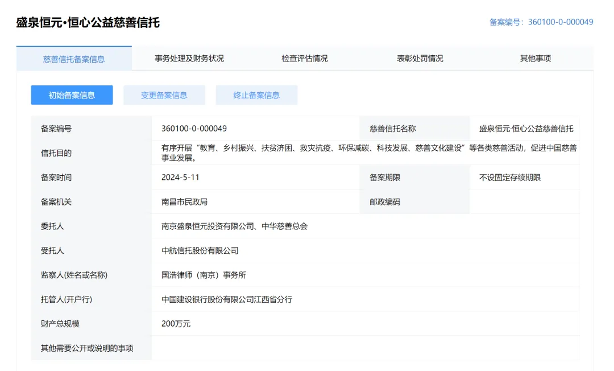Select table value 360100-0-000049
Screen dimensions: 614x371
coord(194,129)
